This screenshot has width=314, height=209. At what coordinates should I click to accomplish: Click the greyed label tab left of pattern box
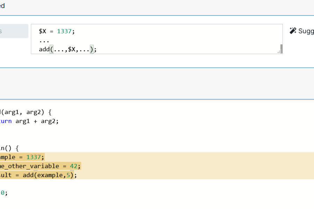tap(14, 31)
